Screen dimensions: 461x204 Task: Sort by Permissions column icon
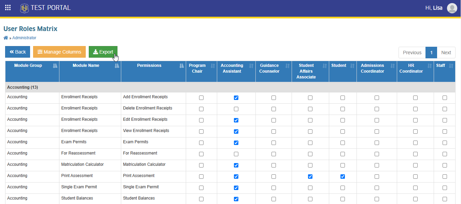pos(182,66)
